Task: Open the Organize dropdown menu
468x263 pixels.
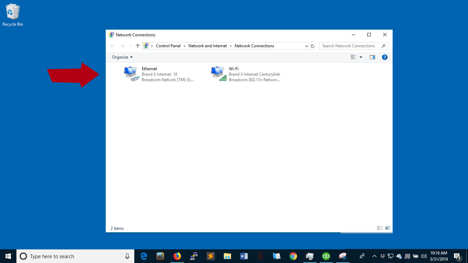Action: [122, 57]
